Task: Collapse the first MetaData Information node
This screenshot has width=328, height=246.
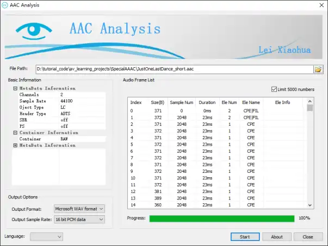Action: tap(15, 88)
